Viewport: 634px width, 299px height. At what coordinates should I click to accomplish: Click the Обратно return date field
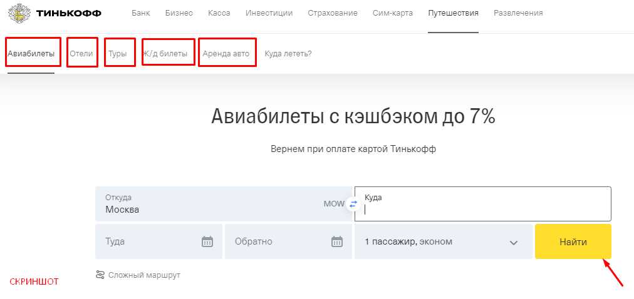[x=288, y=241]
